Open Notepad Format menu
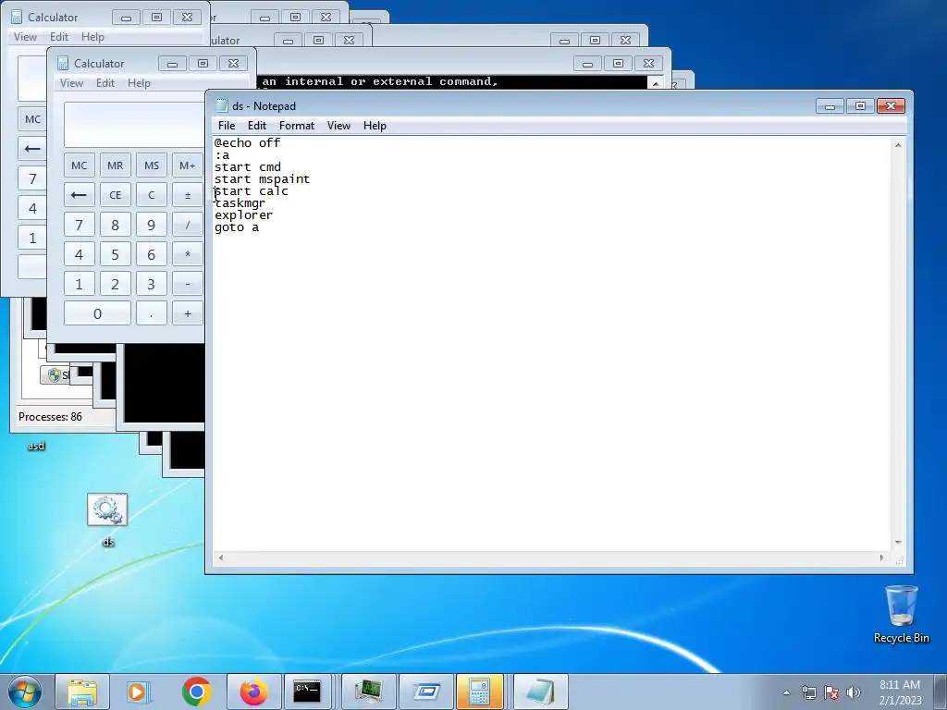Image resolution: width=947 pixels, height=710 pixels. 297,126
